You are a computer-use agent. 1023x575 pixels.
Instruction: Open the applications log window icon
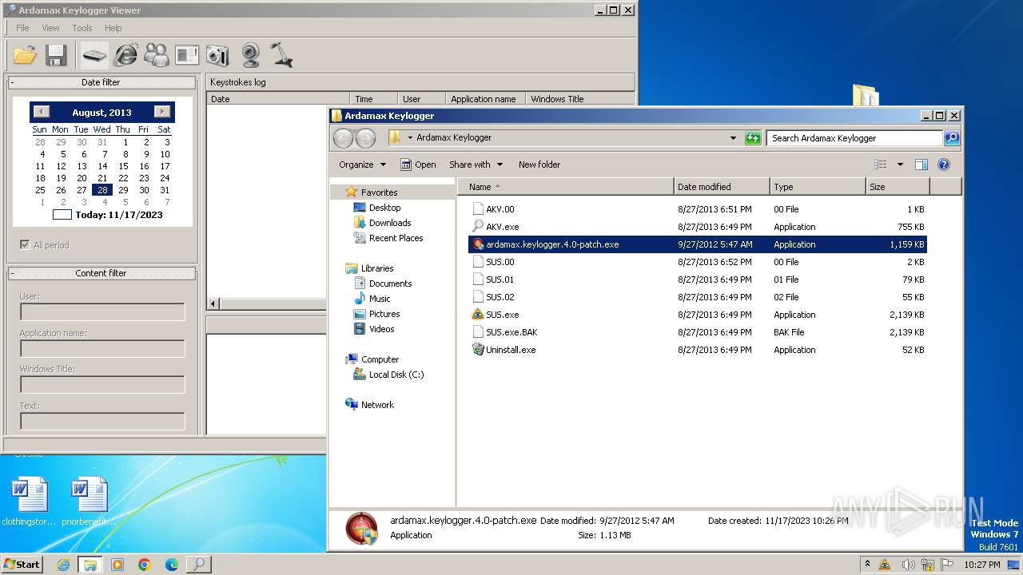point(187,55)
